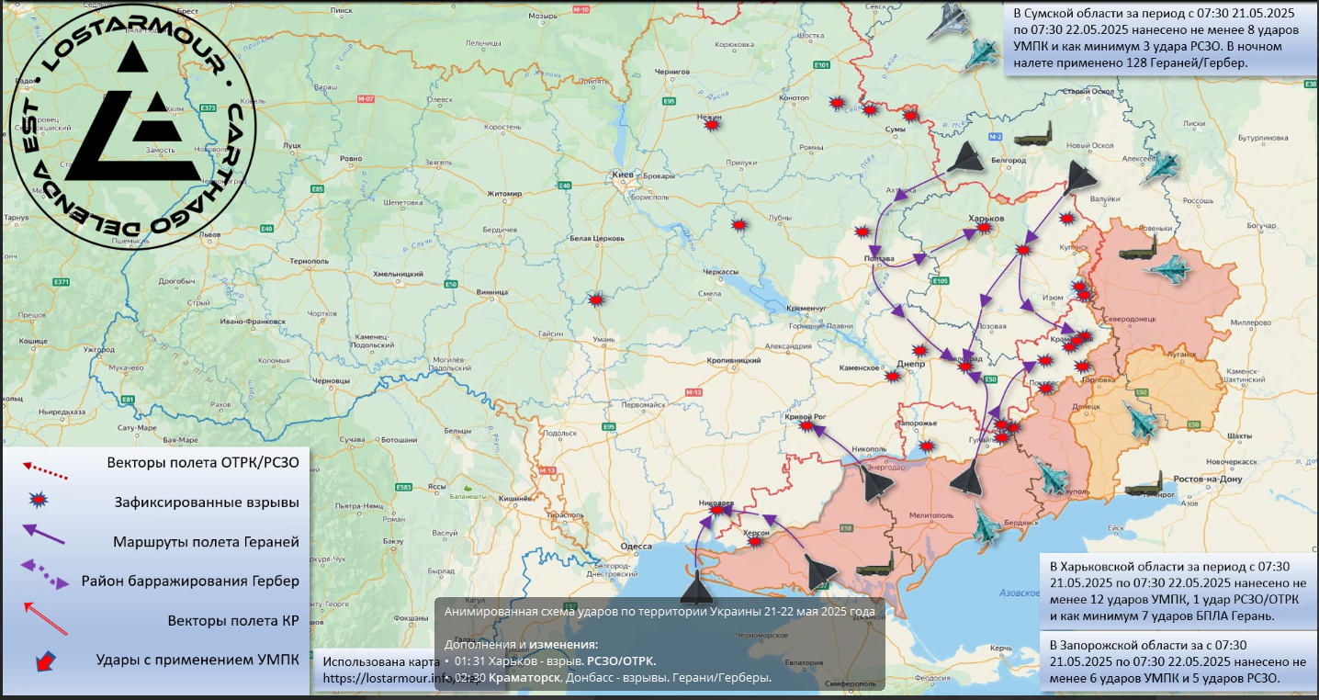Click legend text 'Удары с применением УМПК'

pos(198,659)
